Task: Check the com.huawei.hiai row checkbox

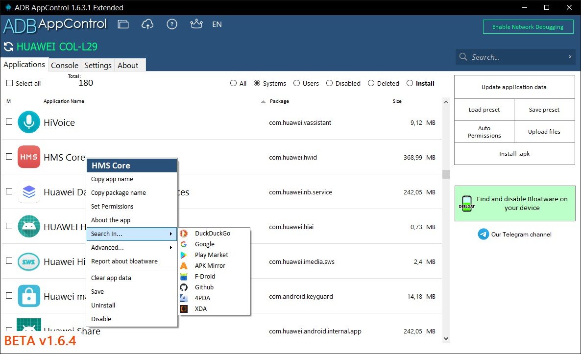Action: click(9, 226)
